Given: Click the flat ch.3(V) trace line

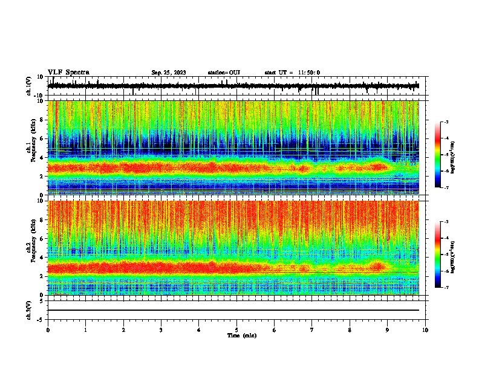Looking at the screenshot, I should click(233, 310).
